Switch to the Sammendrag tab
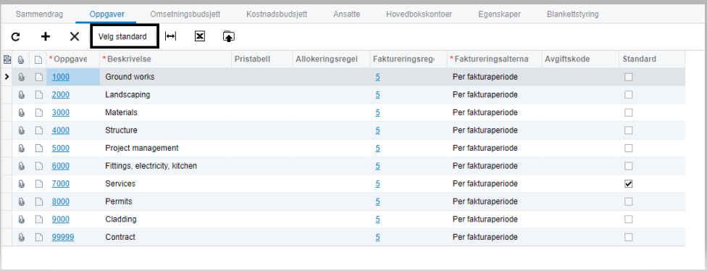 click(39, 14)
